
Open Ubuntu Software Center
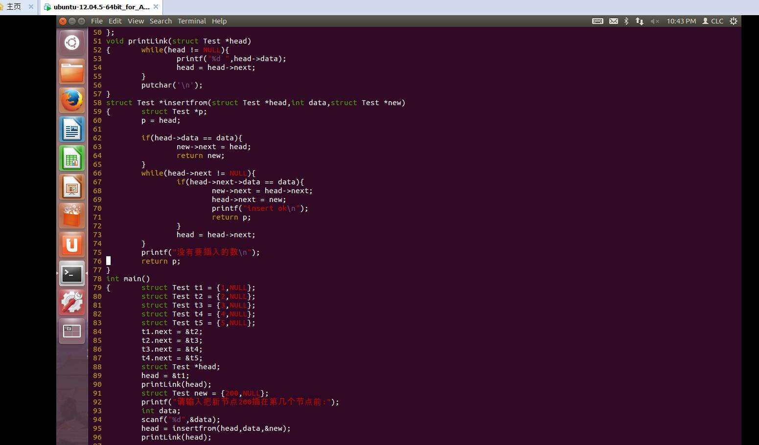[x=72, y=216]
